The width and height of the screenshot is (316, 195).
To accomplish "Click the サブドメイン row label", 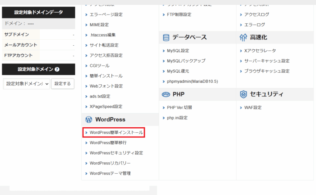I will coord(17,35).
